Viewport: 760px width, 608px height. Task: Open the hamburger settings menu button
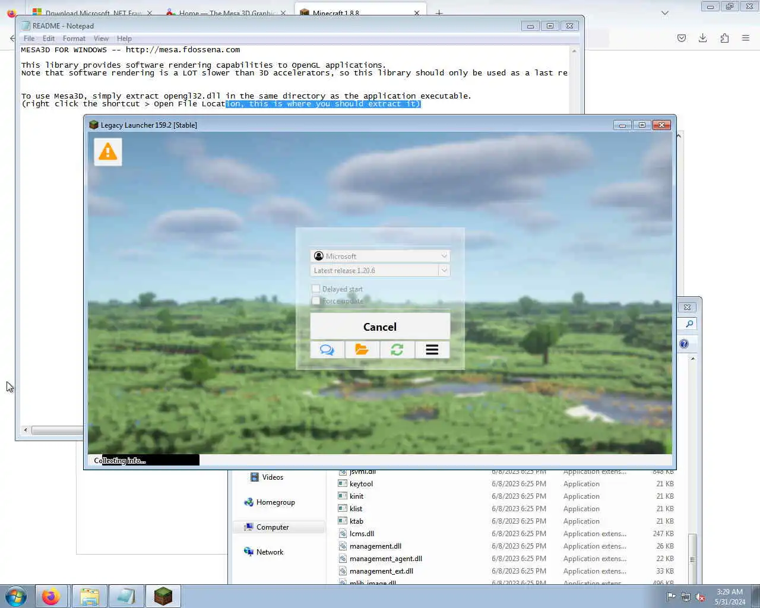[432, 350]
